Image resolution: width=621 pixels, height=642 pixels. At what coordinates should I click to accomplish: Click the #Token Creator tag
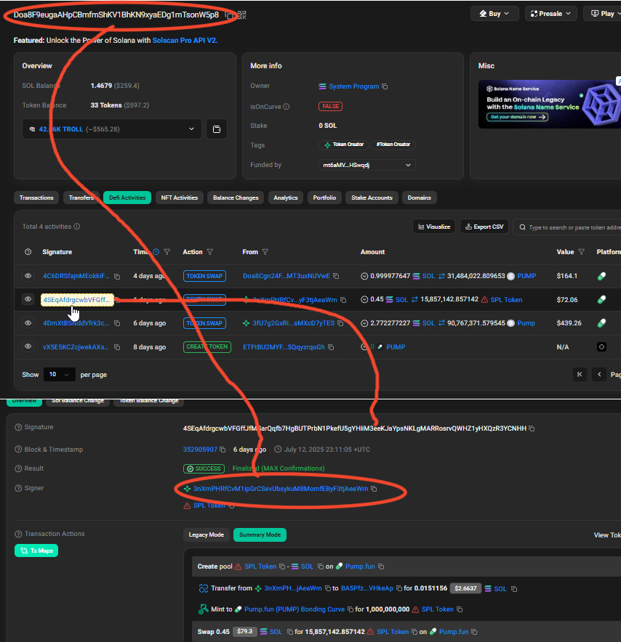tap(393, 145)
